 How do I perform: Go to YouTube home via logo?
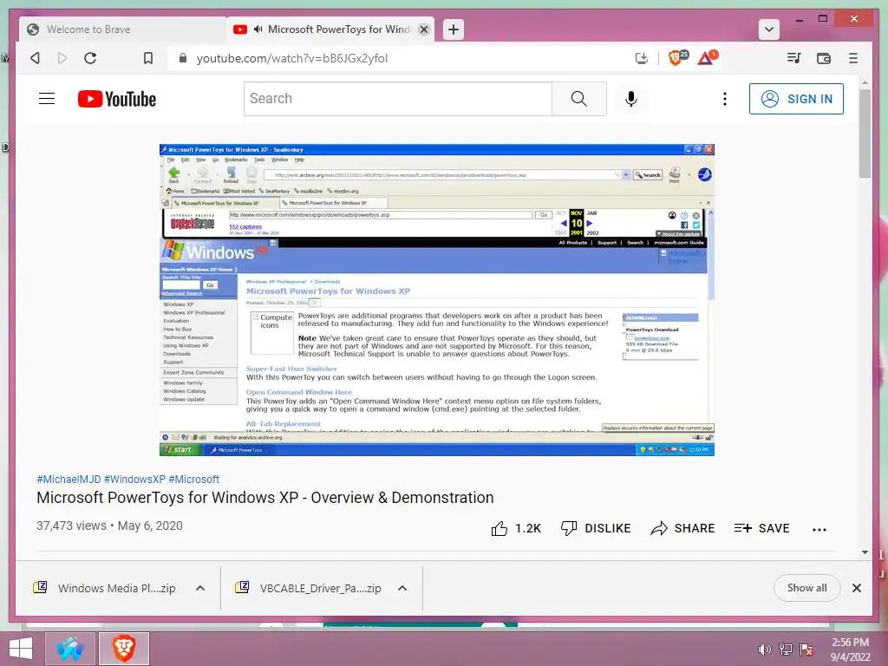117,99
